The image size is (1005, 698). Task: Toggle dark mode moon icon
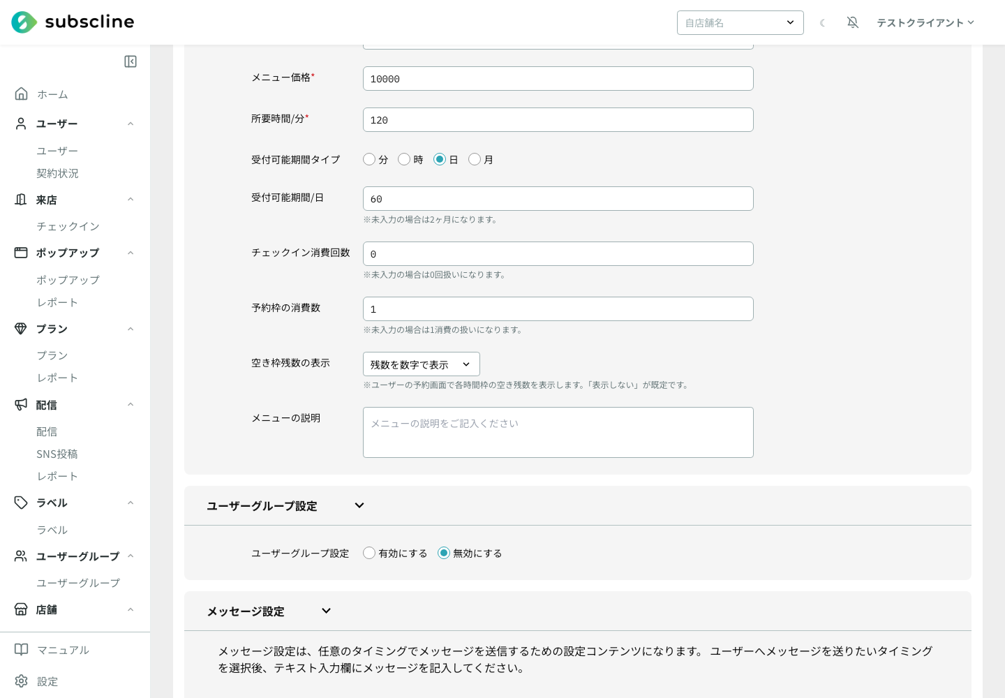pyautogui.click(x=823, y=22)
